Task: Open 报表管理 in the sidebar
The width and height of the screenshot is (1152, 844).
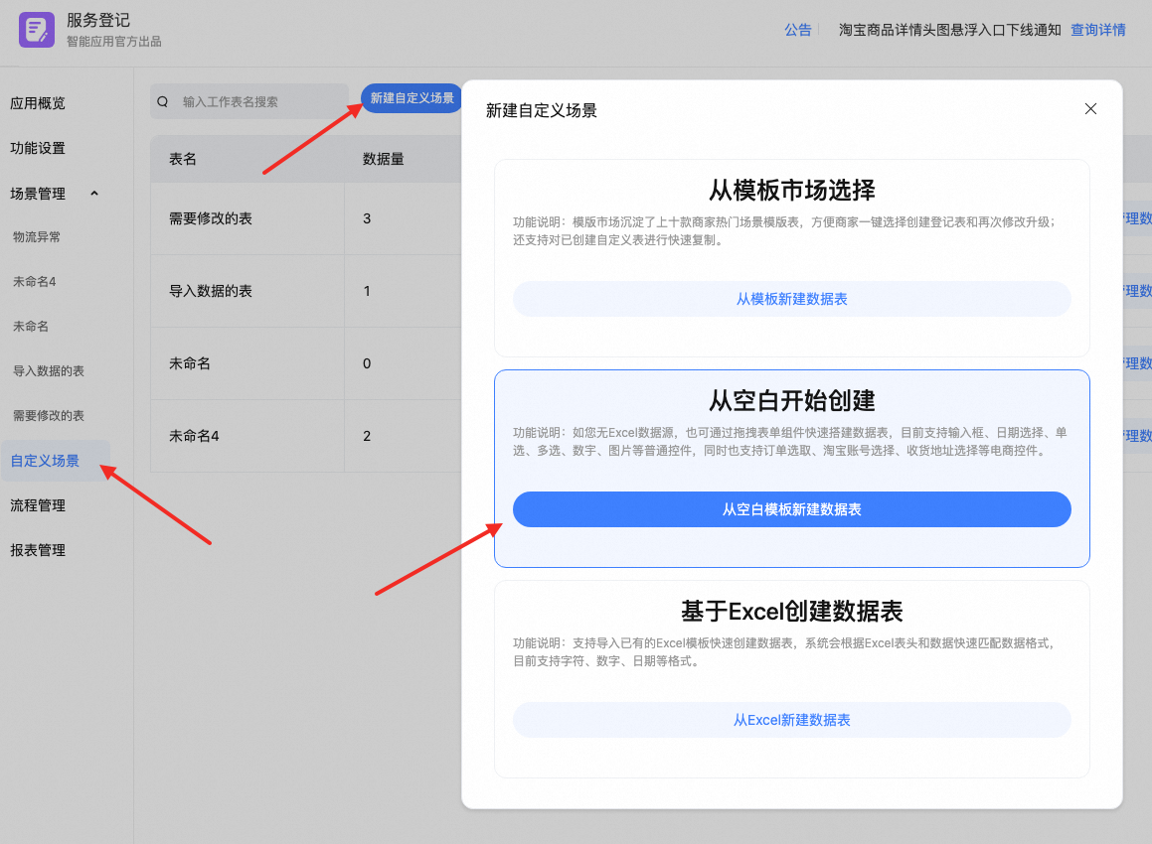Action: pyautogui.click(x=38, y=550)
